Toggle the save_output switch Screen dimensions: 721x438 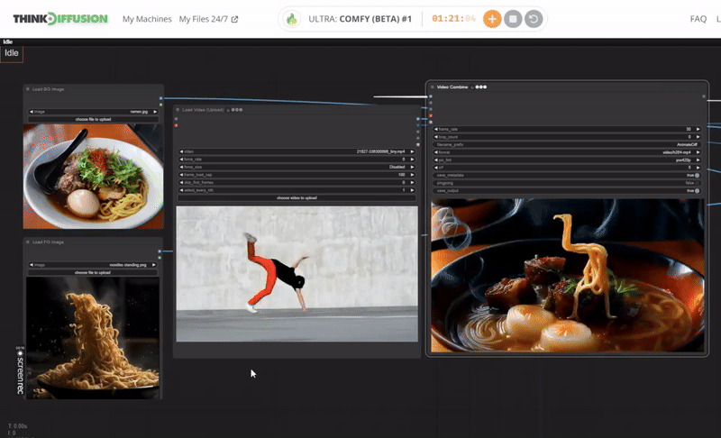[x=696, y=191]
